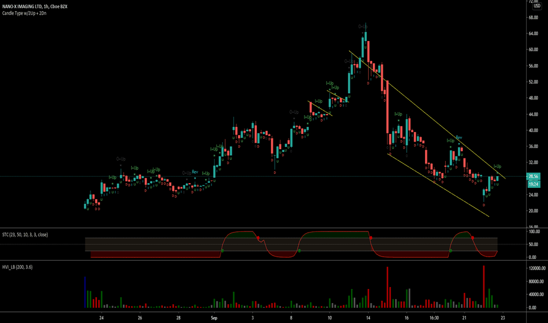
Task: Click the 16:30 label on the time axis
Action: (x=434, y=318)
